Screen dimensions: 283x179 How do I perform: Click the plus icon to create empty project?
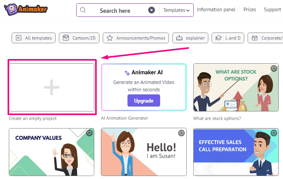(x=52, y=87)
